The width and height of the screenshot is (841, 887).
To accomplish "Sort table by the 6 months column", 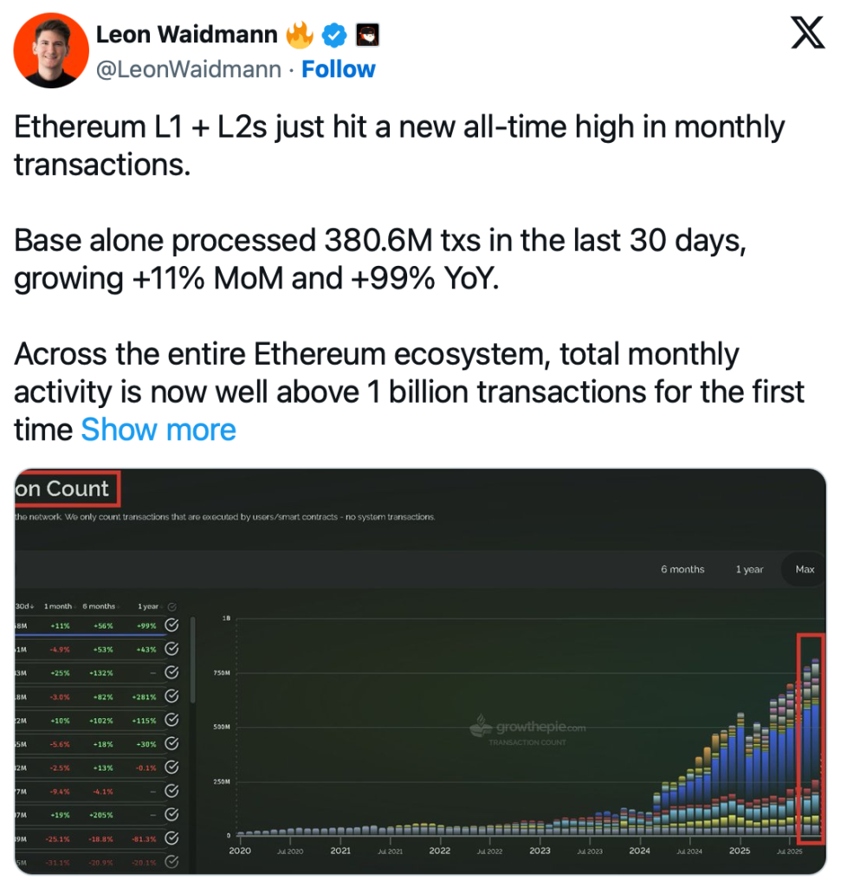I will (99, 606).
